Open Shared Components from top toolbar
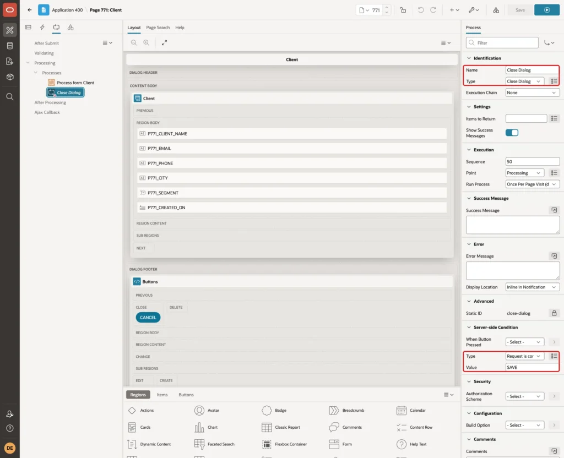This screenshot has width=564, height=458. [496, 10]
